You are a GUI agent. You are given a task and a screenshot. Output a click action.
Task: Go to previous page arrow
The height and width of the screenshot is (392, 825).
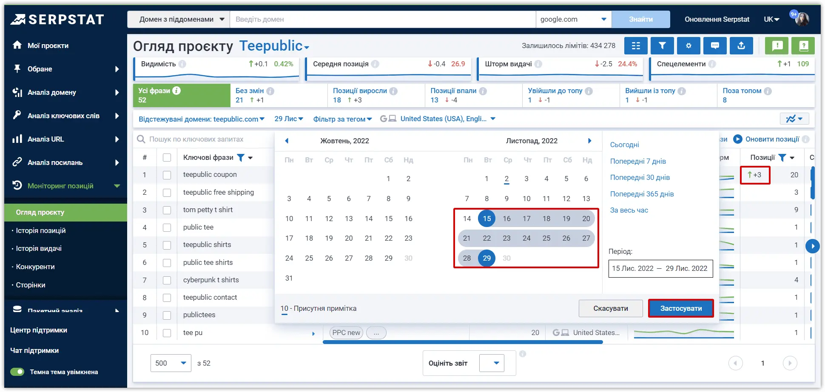pyautogui.click(x=735, y=363)
